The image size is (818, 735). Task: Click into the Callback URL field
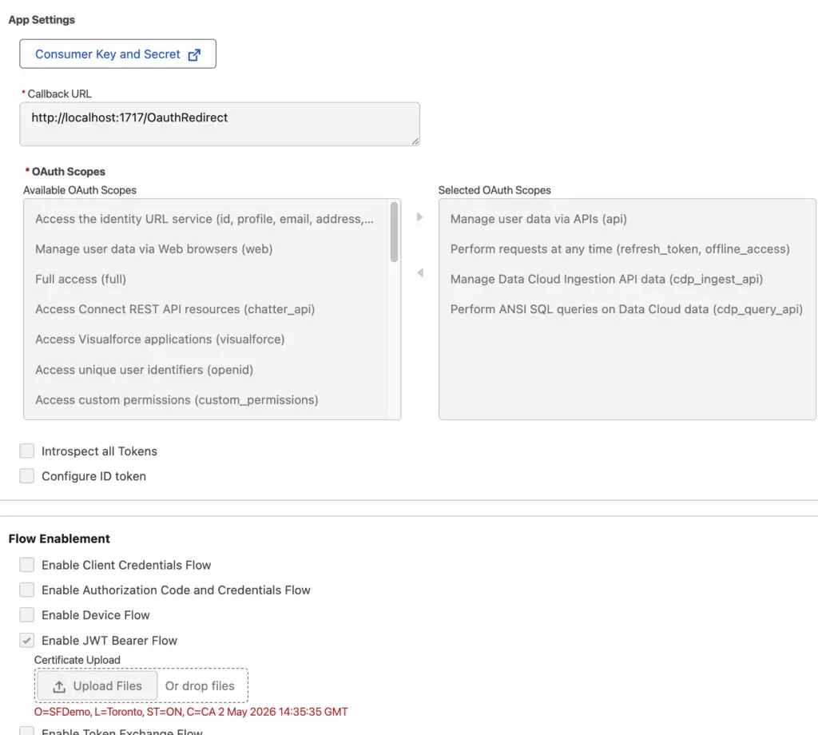click(x=220, y=124)
